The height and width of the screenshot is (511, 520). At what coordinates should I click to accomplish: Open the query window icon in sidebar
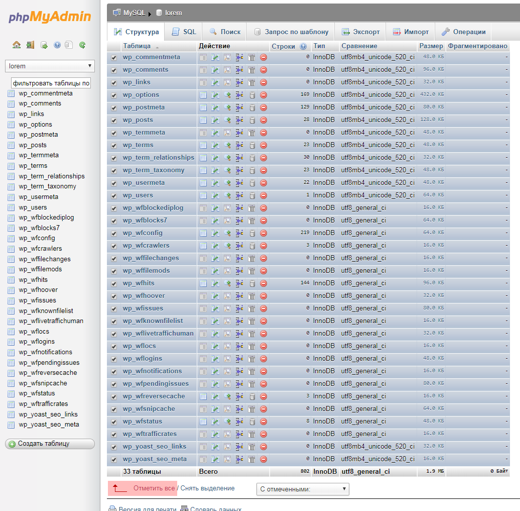point(44,45)
